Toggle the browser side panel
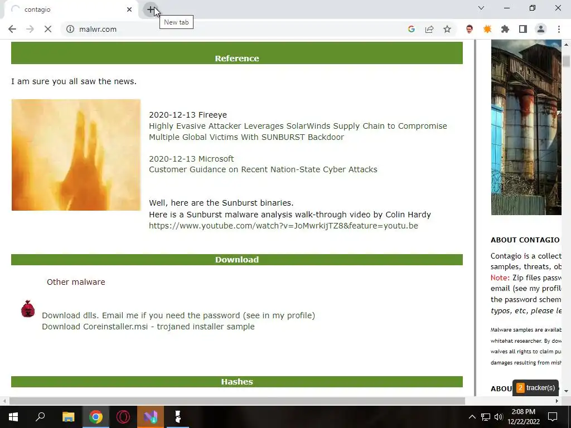The width and height of the screenshot is (571, 428). point(523,29)
